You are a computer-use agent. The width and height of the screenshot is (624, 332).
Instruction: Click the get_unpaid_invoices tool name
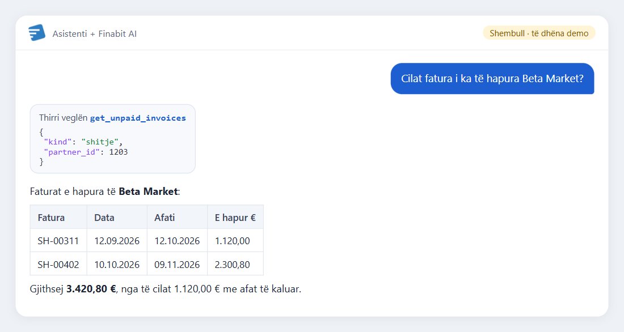click(x=138, y=118)
